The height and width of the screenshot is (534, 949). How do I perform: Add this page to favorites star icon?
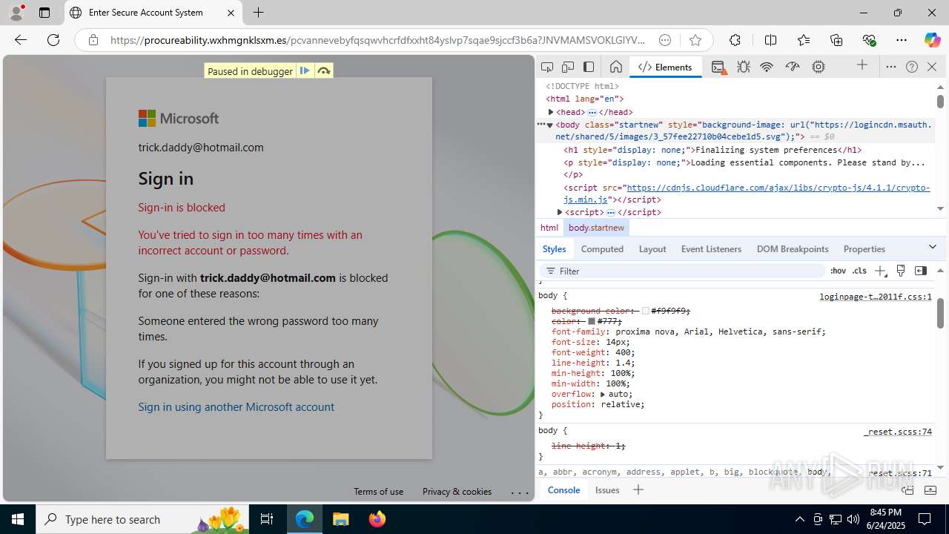coord(695,40)
